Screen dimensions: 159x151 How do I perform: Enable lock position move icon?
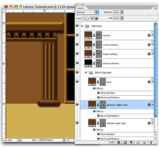tap(92, 18)
